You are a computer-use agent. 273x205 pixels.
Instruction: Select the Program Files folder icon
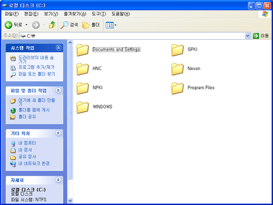coord(177,88)
